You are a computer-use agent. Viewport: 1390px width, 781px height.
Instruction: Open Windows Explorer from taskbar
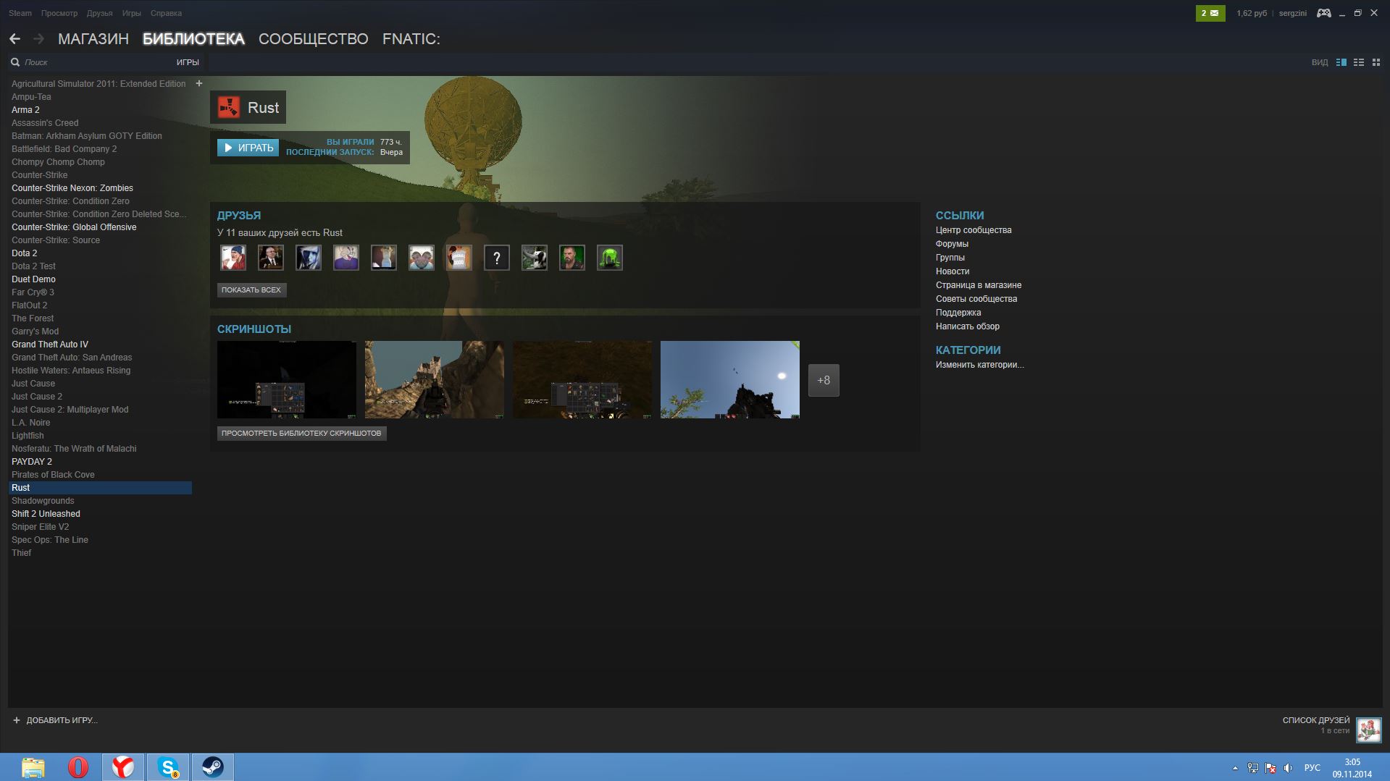33,767
